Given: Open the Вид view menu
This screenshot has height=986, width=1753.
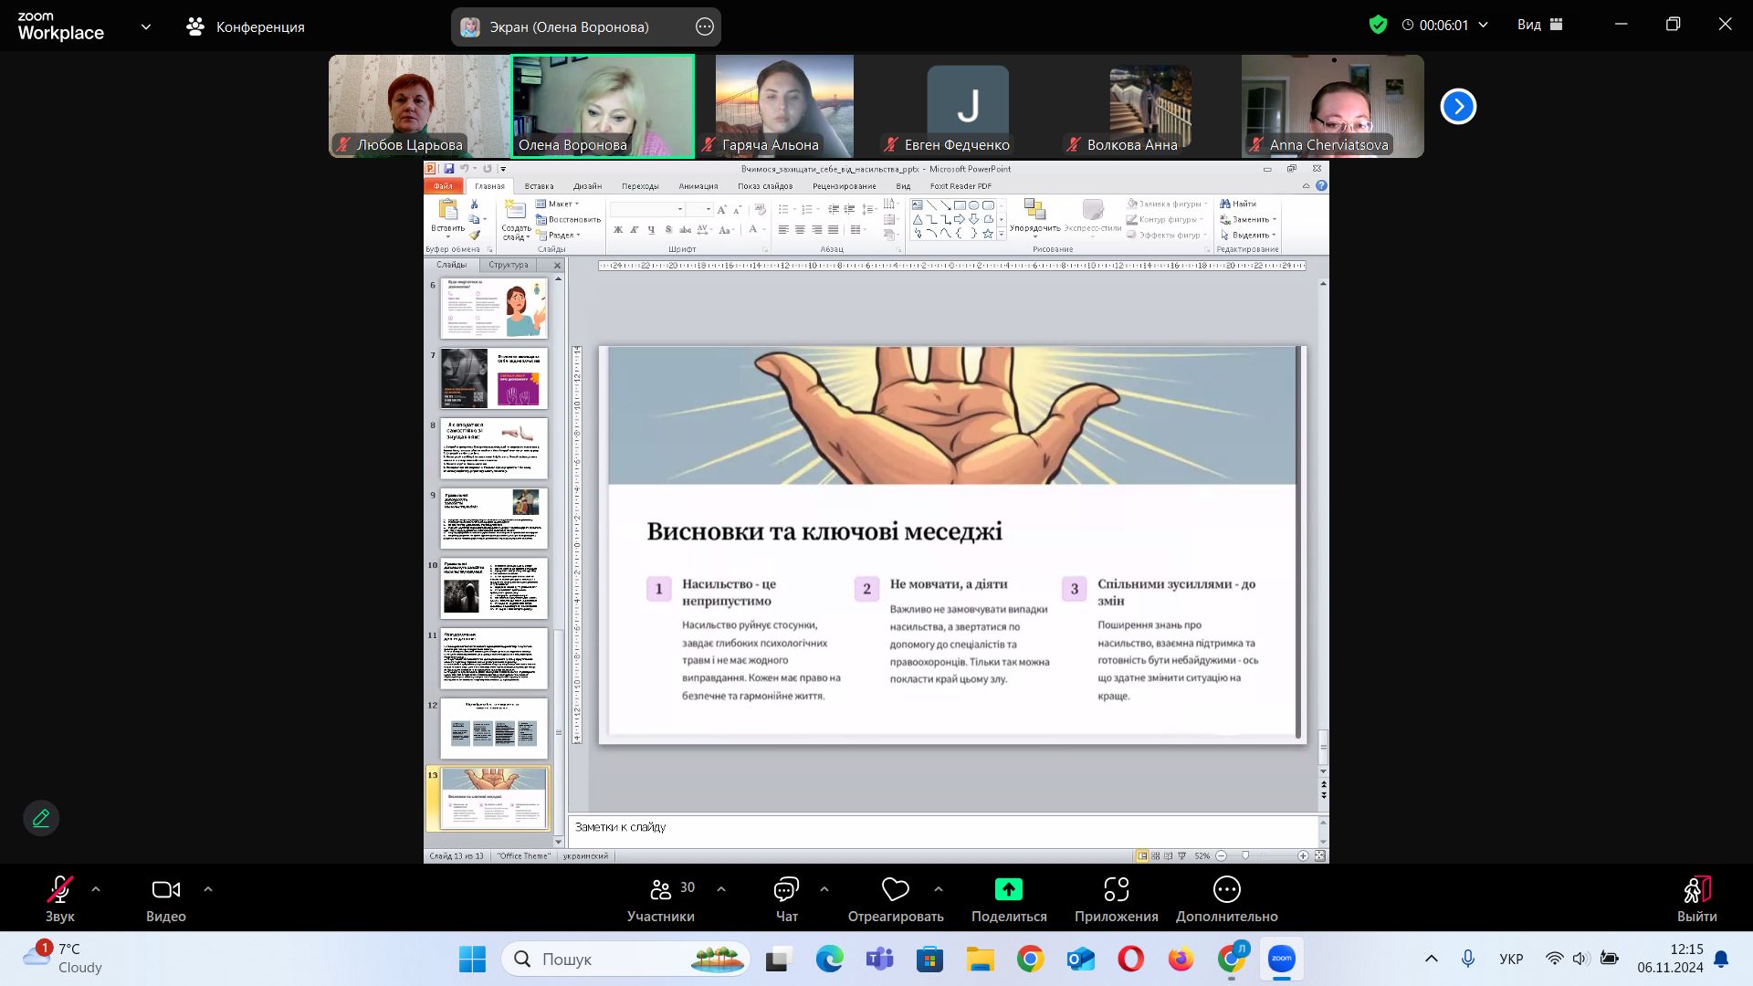Looking at the screenshot, I should [1539, 26].
